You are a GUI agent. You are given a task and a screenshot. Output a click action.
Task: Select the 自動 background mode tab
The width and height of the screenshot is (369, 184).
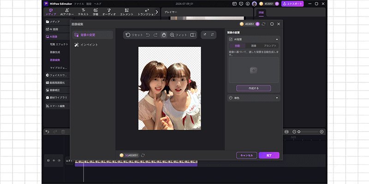click(237, 46)
